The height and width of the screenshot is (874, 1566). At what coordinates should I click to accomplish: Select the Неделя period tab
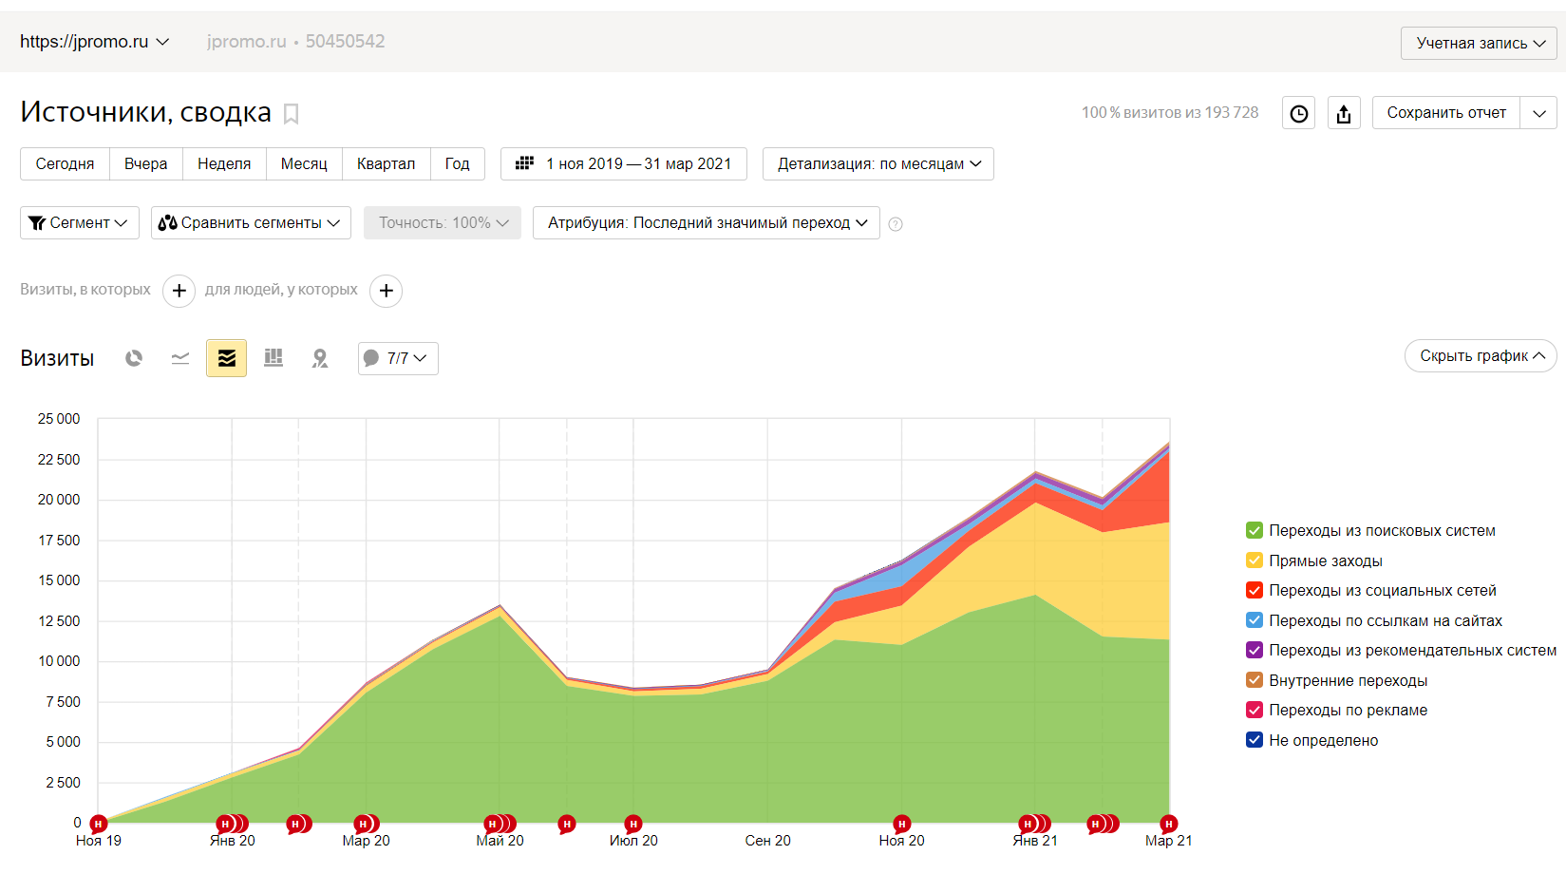pos(224,163)
